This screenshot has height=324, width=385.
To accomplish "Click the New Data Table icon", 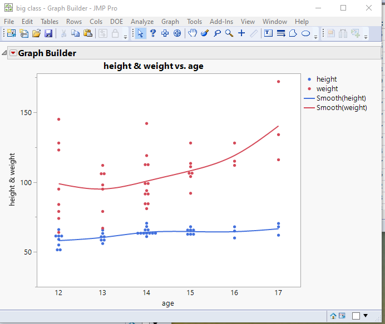I will tap(11, 33).
